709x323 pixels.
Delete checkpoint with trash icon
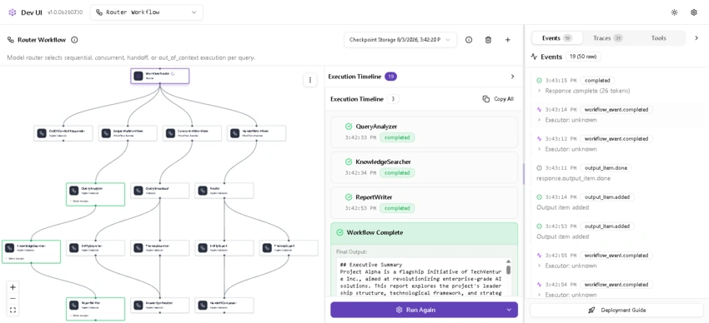[x=488, y=40]
